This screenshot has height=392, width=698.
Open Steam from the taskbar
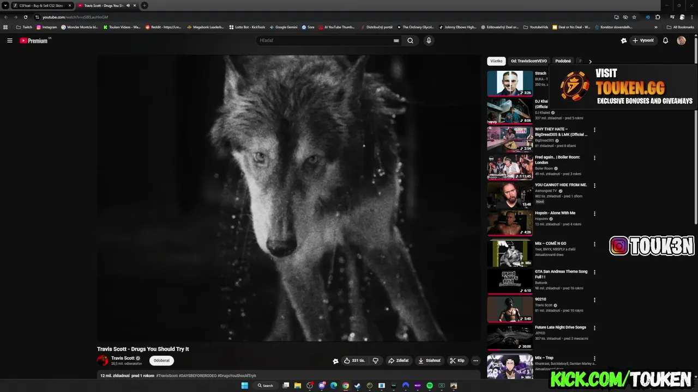pos(358,385)
